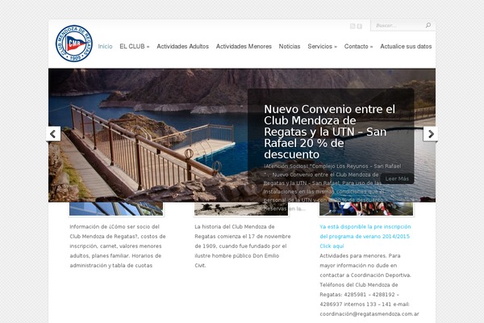Image resolution: width=484 pixels, height=323 pixels.
Task: Click the coordinación@regatasmendoza.com.ar email text
Action: tap(369, 314)
